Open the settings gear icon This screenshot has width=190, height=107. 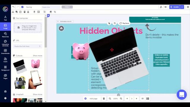[188, 7]
